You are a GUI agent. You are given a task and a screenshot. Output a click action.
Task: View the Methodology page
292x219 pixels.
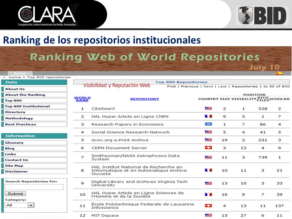coord(34,118)
